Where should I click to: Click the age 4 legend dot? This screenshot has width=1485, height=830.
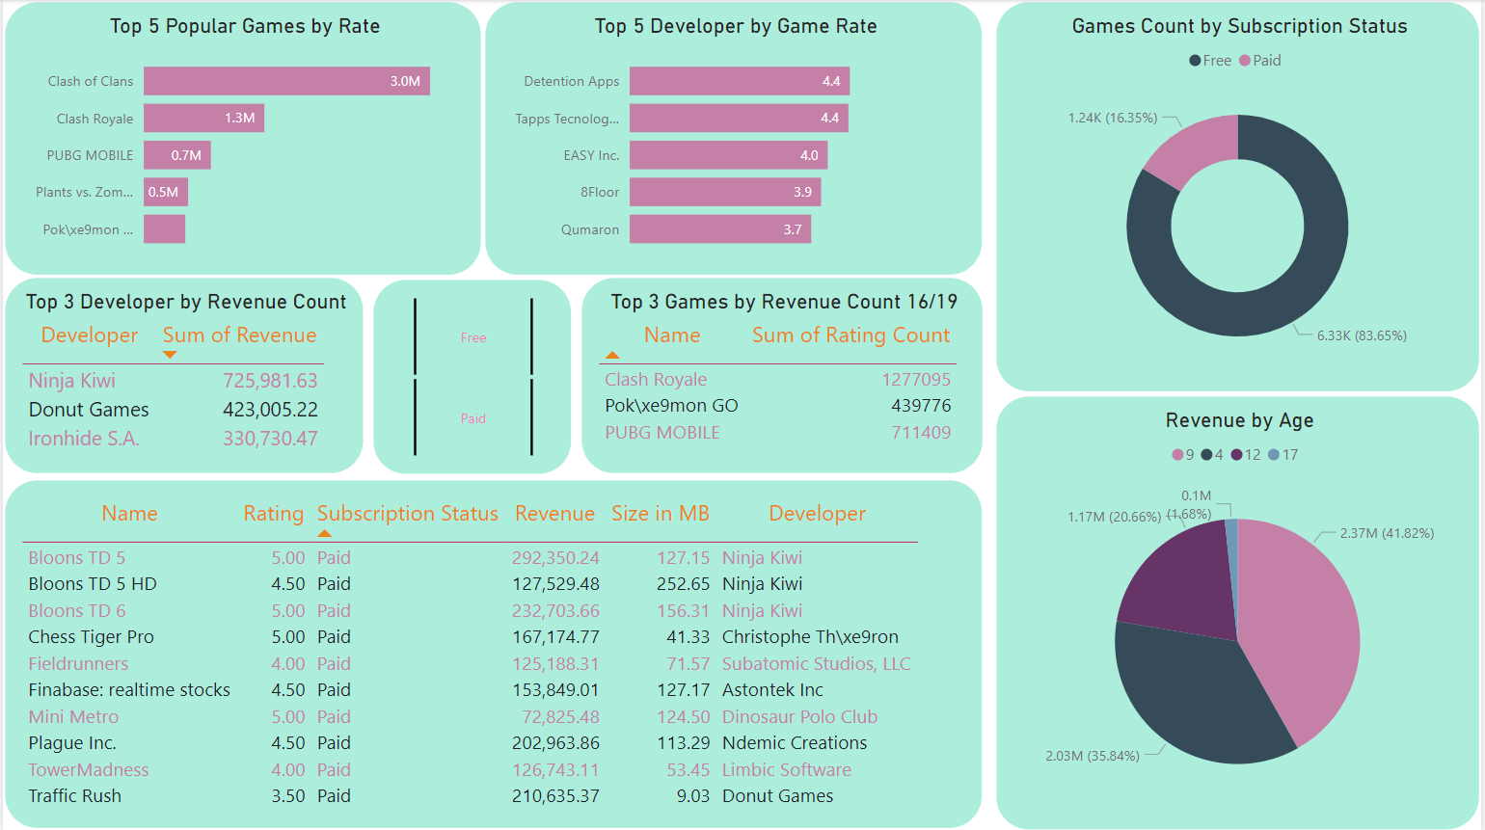(x=1206, y=455)
